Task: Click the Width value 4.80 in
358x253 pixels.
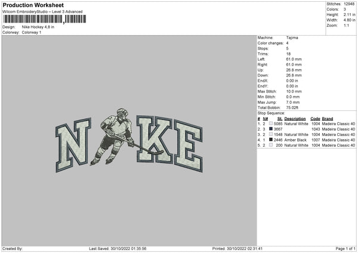Action: tap(349, 20)
